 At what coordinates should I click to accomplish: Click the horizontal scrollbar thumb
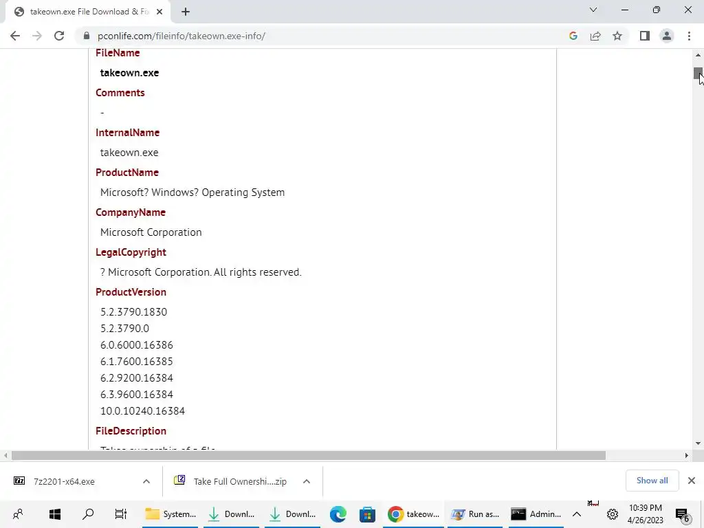click(309, 455)
